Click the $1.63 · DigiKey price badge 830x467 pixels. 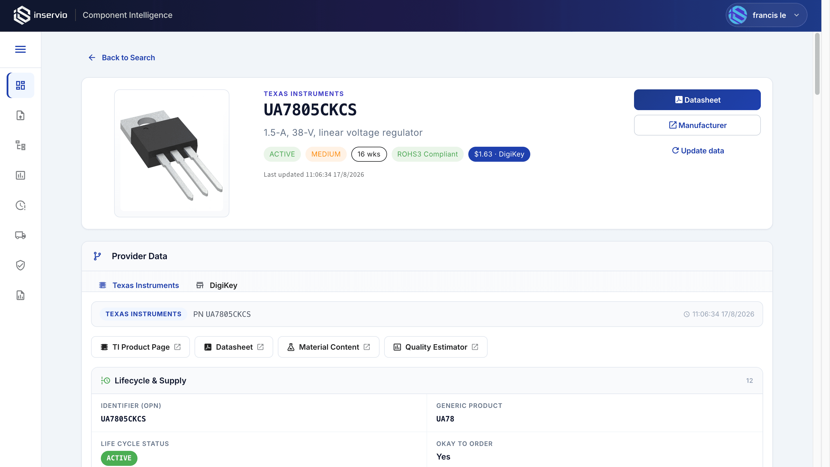pyautogui.click(x=499, y=155)
